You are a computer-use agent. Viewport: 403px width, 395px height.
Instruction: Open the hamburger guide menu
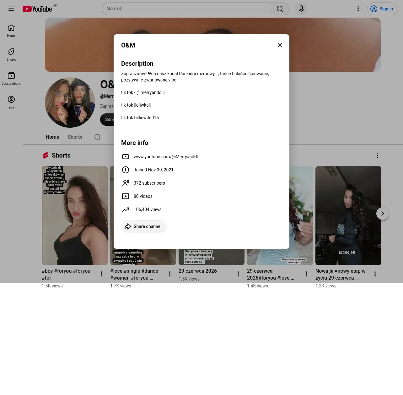pos(11,9)
